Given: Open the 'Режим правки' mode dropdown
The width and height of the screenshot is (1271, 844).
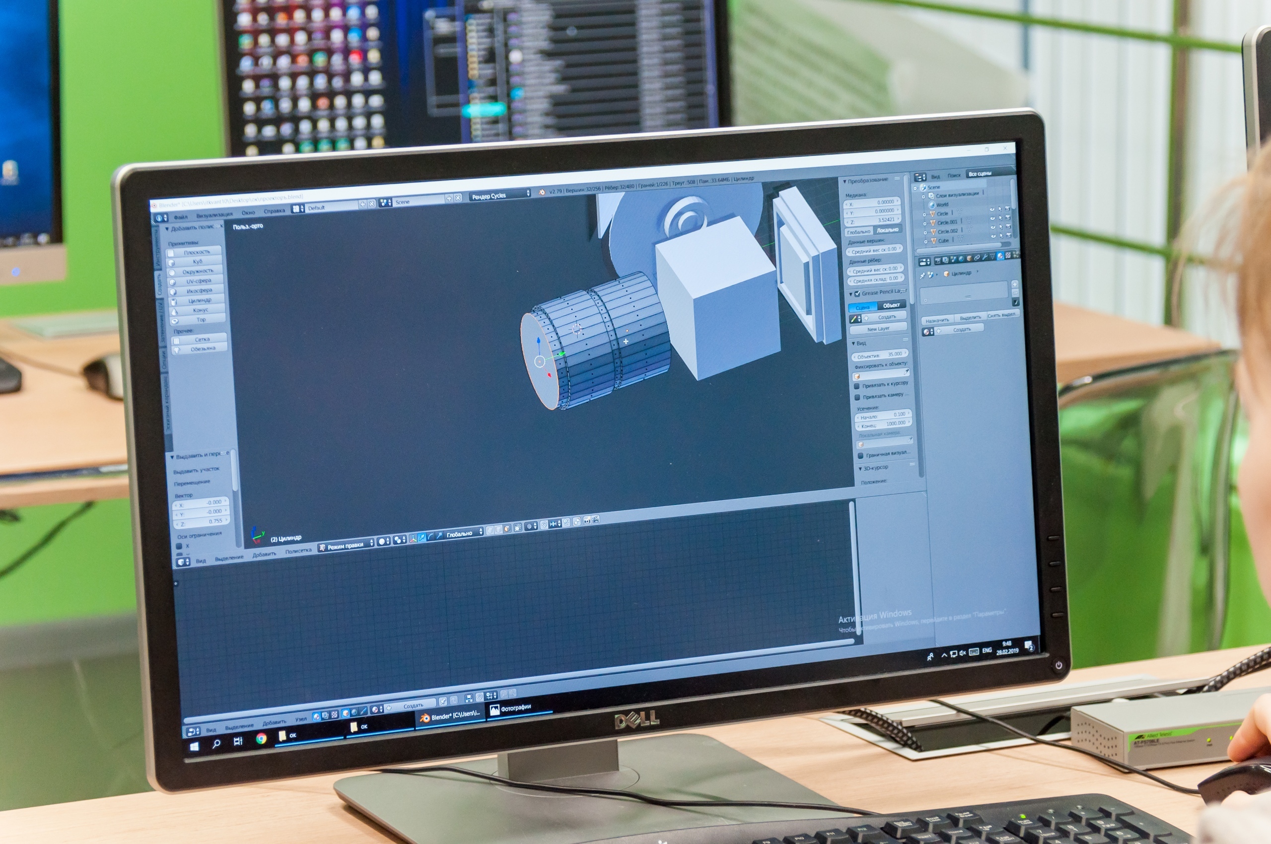Looking at the screenshot, I should tap(345, 545).
